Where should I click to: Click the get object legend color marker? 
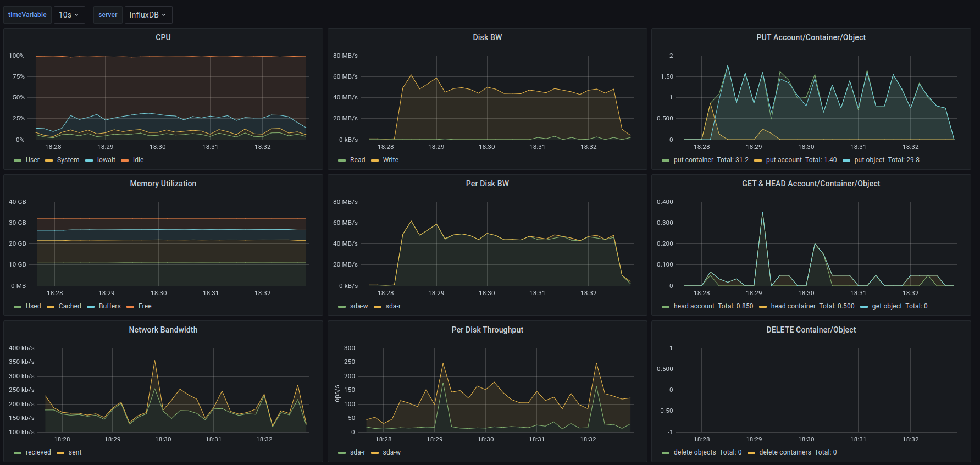point(864,307)
